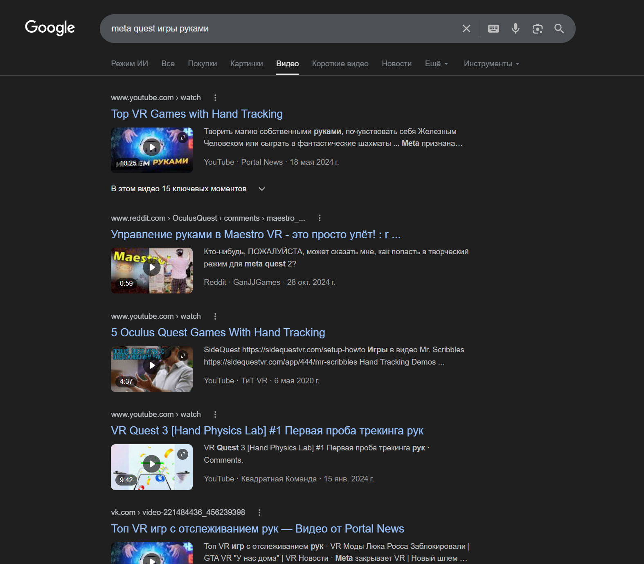644x564 pixels.
Task: Click the GanJJGames author name
Action: (x=257, y=282)
